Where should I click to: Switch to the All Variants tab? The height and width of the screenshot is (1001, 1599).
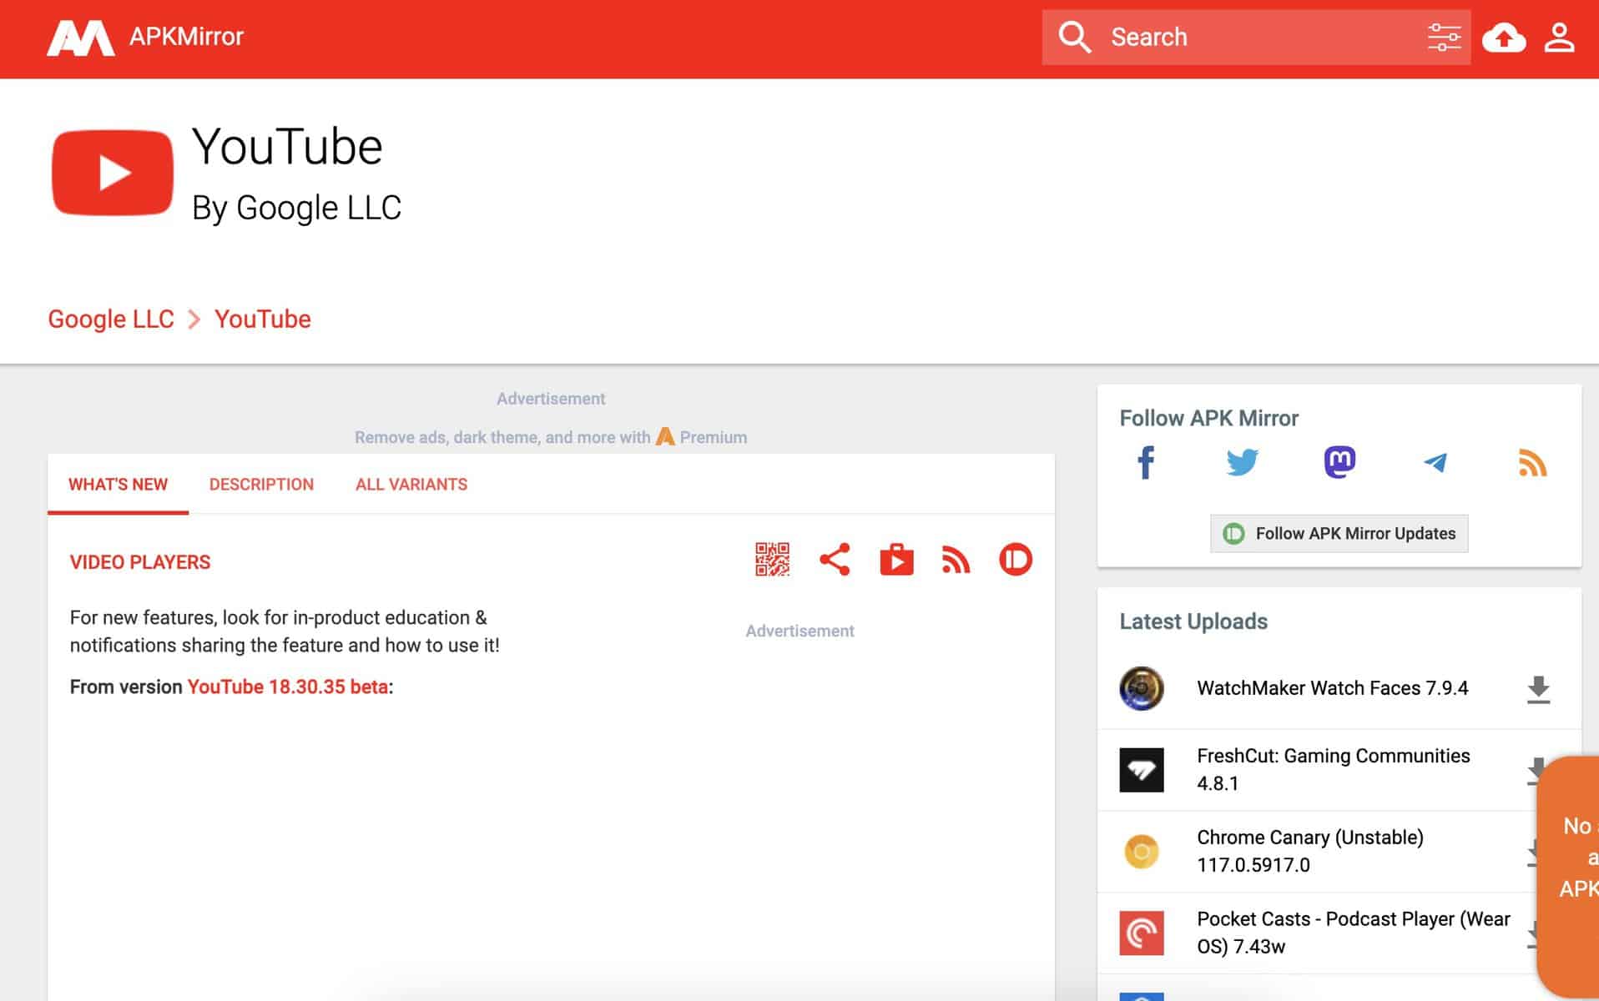[411, 485]
